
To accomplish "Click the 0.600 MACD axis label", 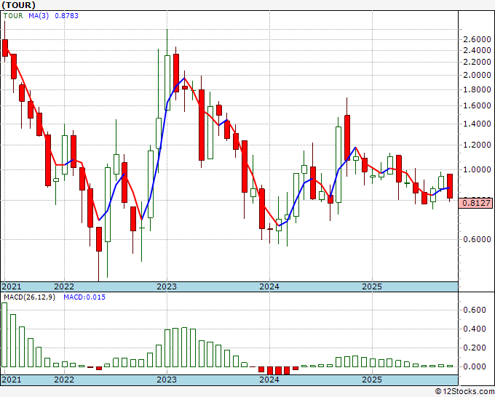I will (x=475, y=310).
